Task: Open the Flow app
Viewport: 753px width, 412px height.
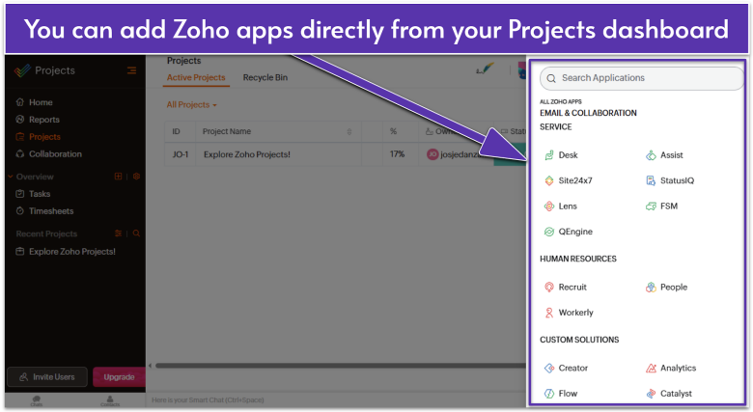Action: (561, 394)
